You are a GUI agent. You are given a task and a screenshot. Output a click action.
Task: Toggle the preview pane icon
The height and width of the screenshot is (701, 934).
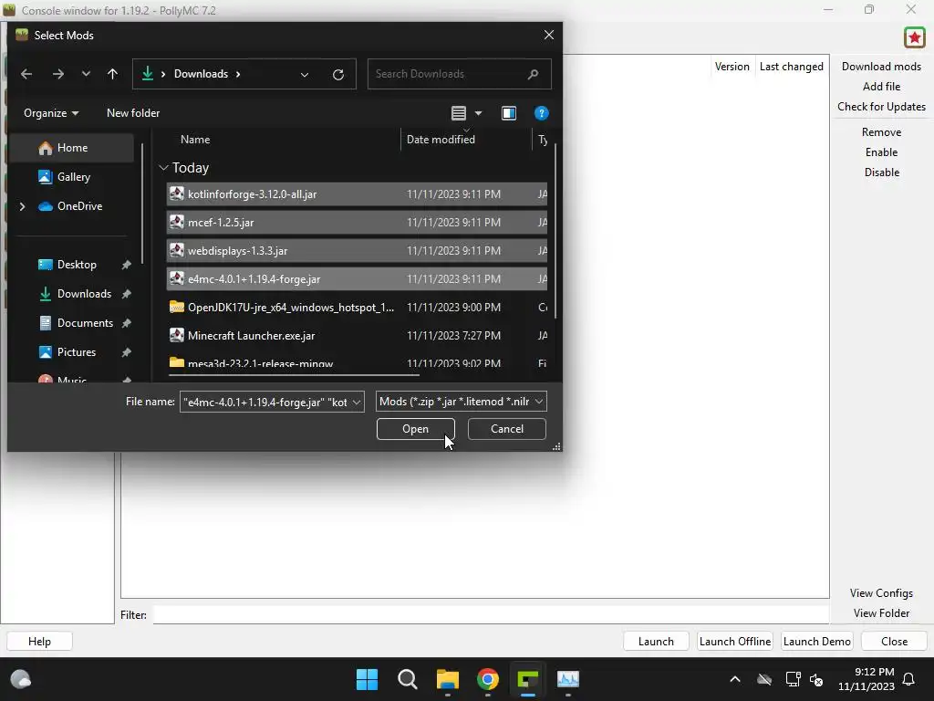tap(509, 113)
